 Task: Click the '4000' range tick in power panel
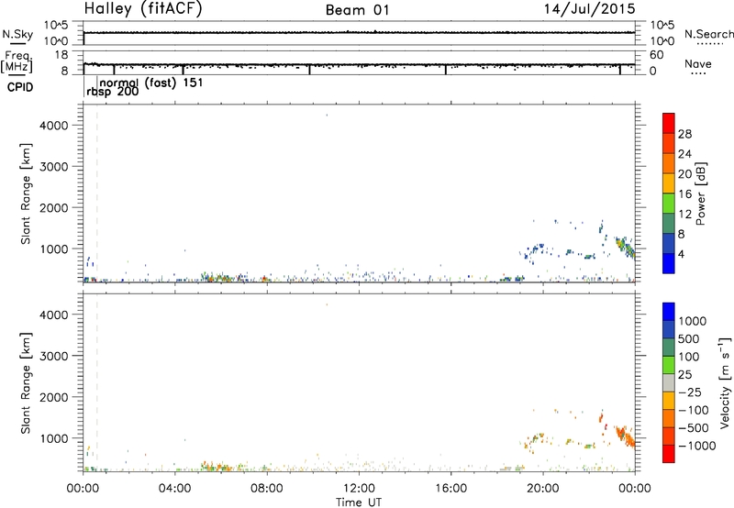[54, 126]
